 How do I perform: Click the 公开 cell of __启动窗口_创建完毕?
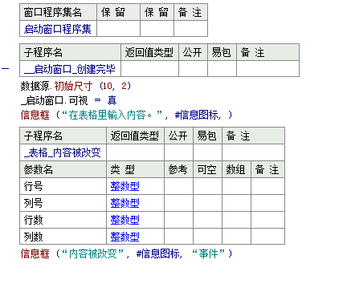click(194, 69)
